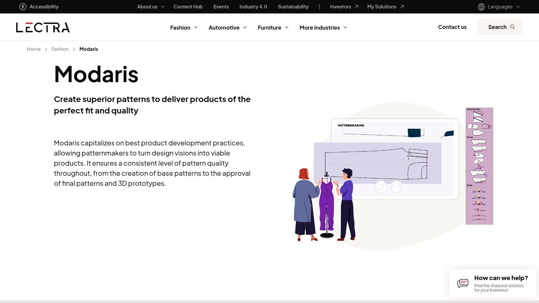
Task: Click the My Solutions external arrow icon
Action: click(x=402, y=7)
